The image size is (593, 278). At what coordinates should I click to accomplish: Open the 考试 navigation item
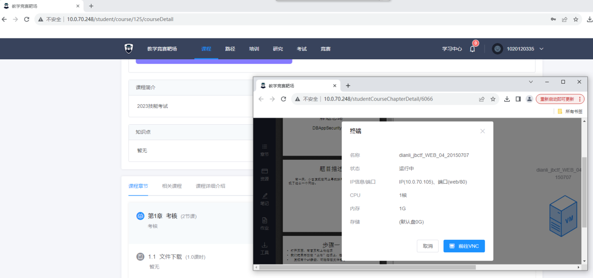301,49
